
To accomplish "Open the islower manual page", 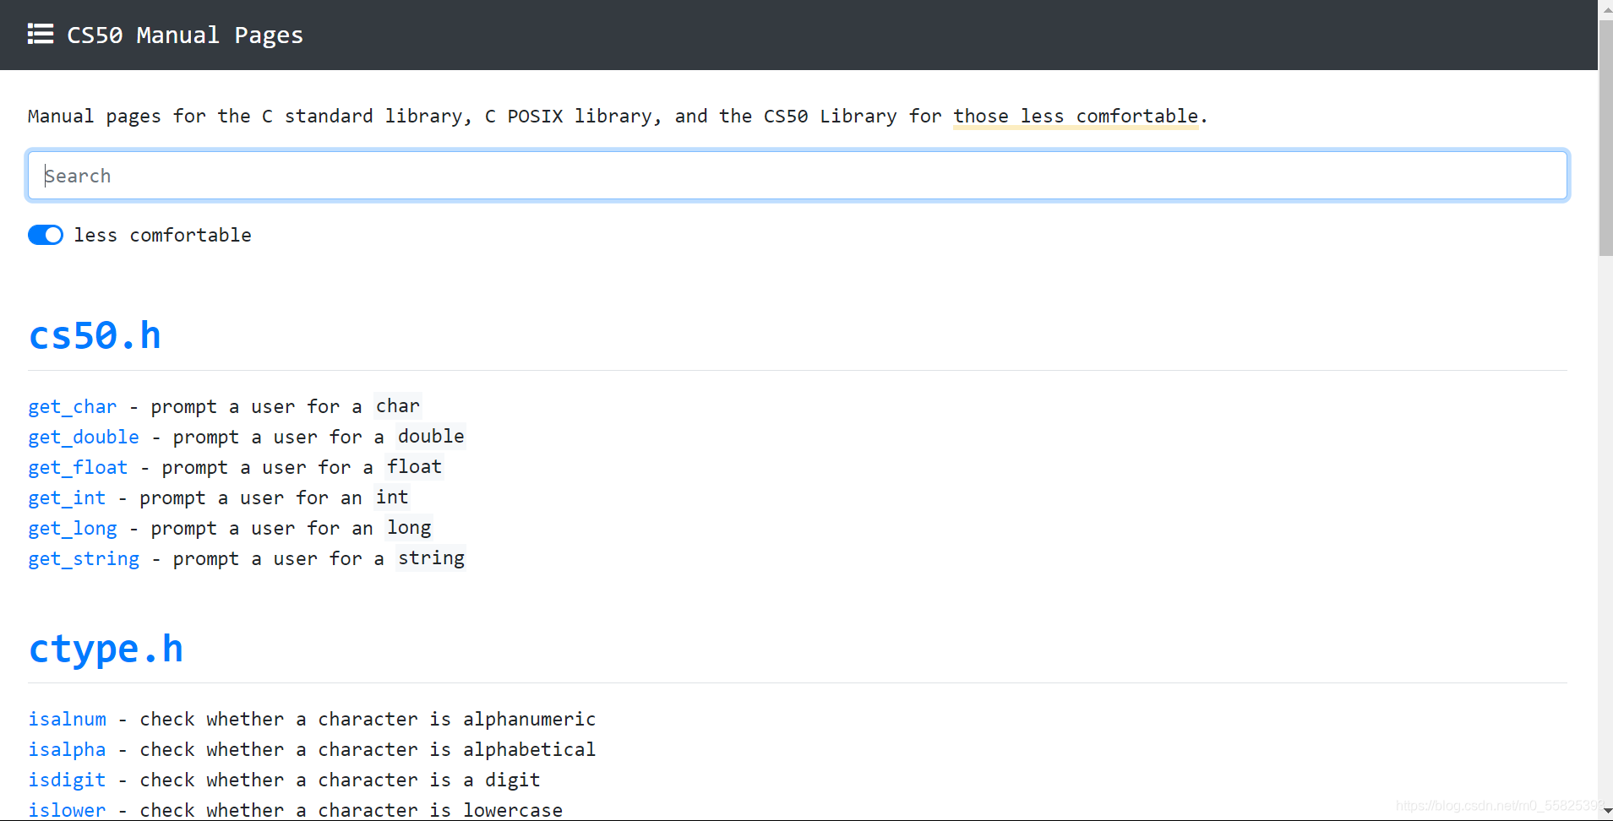I will [68, 810].
